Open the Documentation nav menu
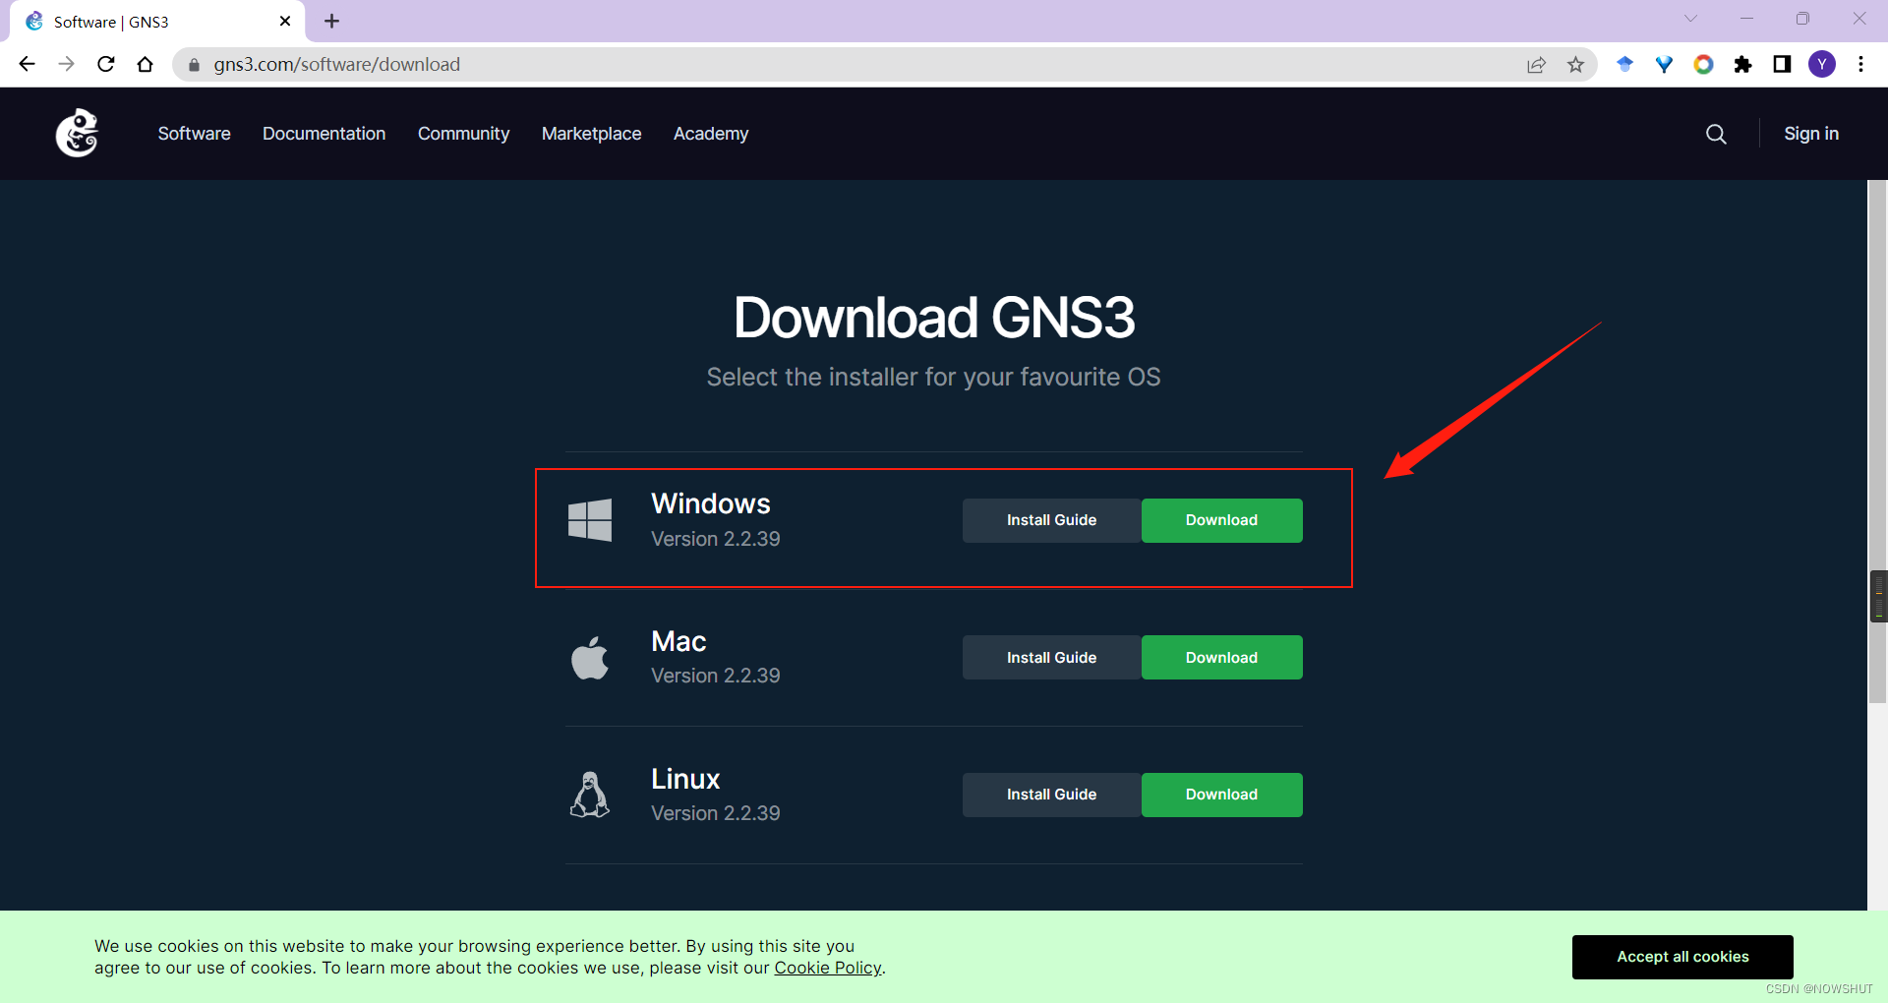 [324, 134]
